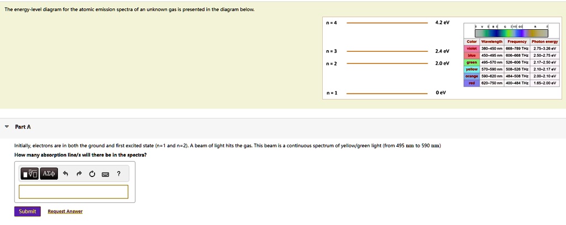This screenshot has height=225, width=566.
Task: Click the redo arrow icon
Action: coord(78,174)
